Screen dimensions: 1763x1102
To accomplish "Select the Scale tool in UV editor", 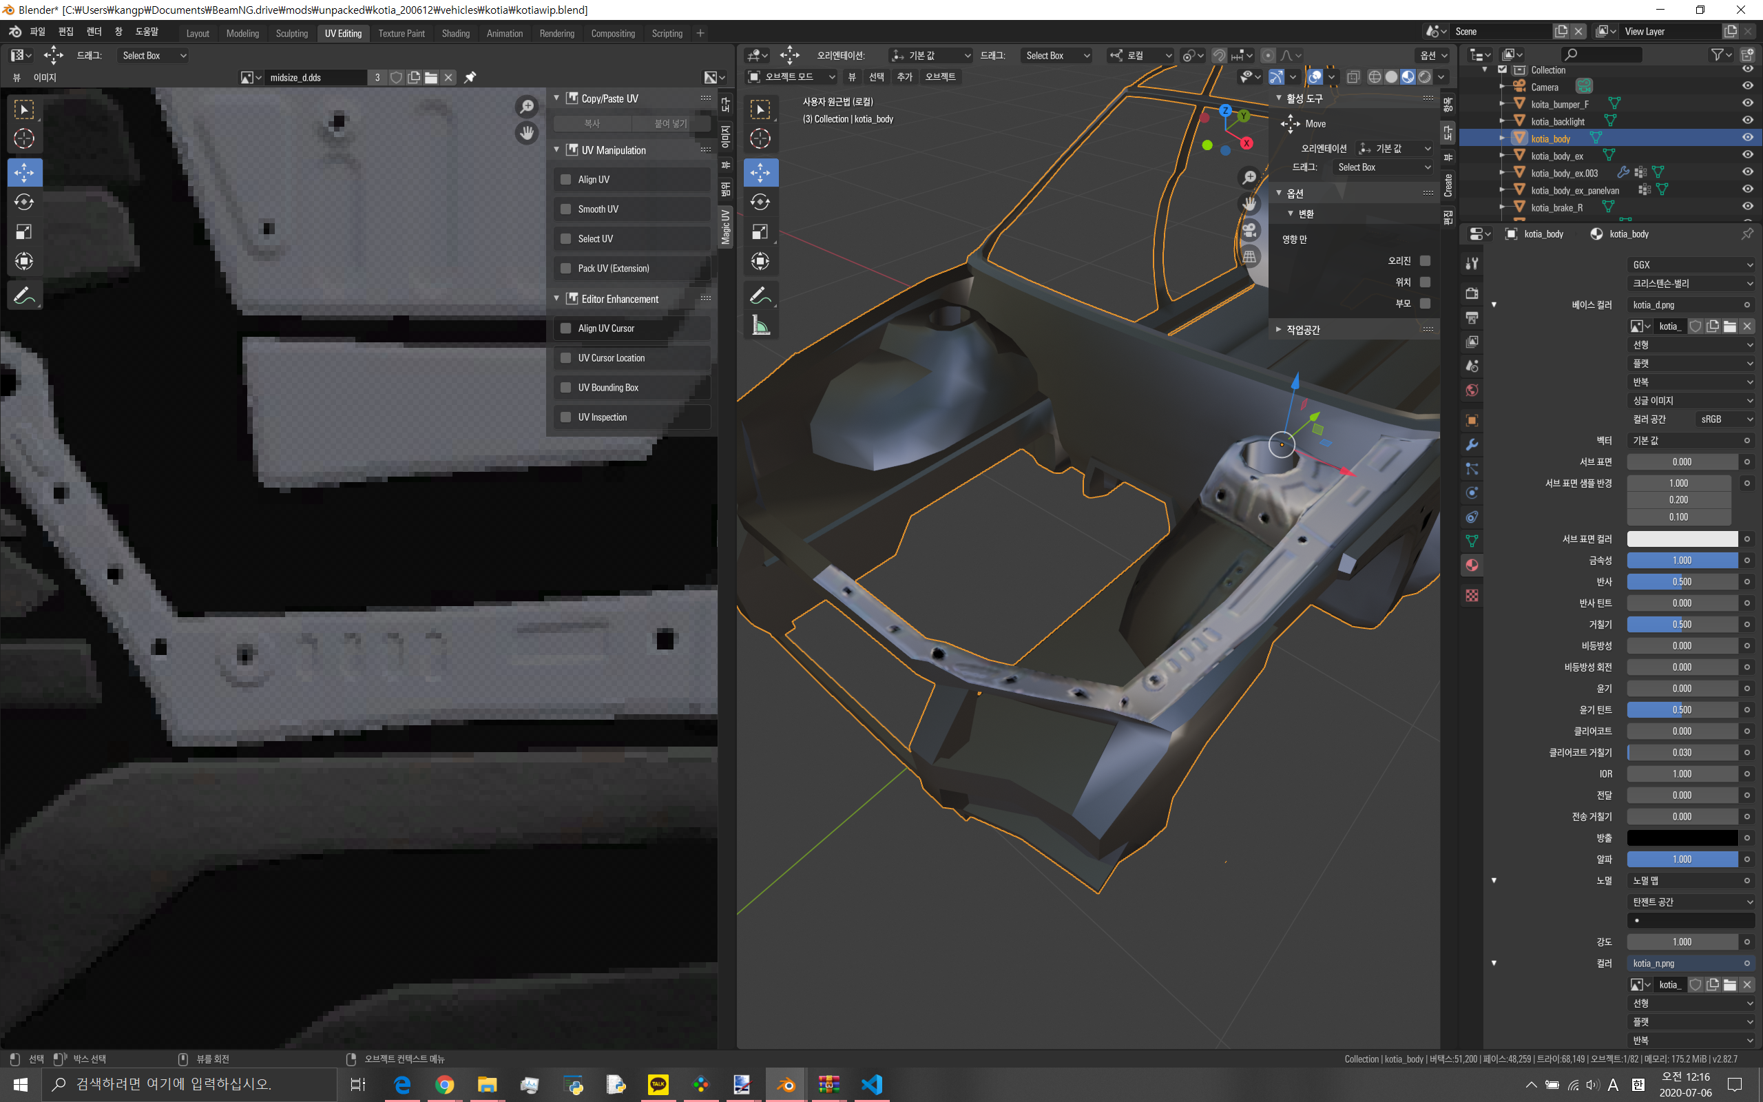I will (24, 232).
